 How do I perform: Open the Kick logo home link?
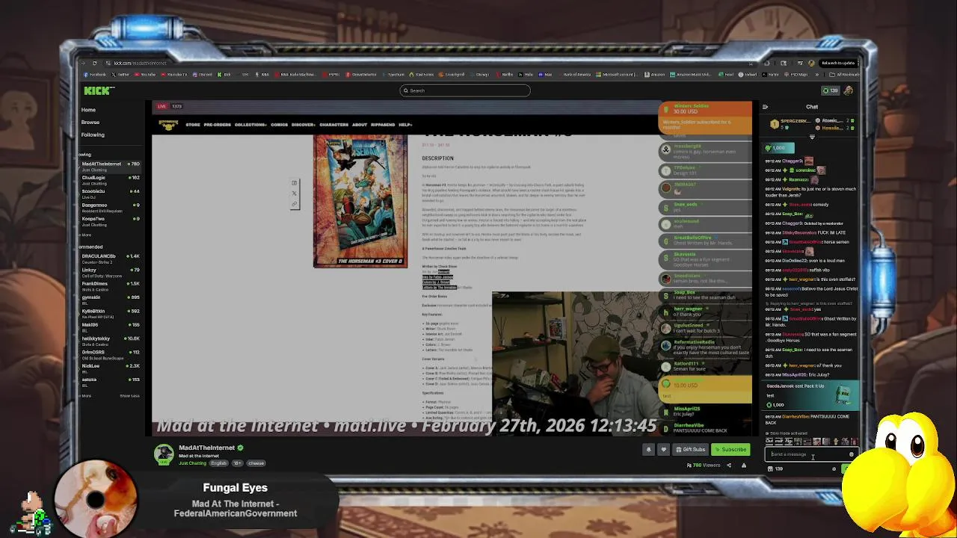[99, 90]
